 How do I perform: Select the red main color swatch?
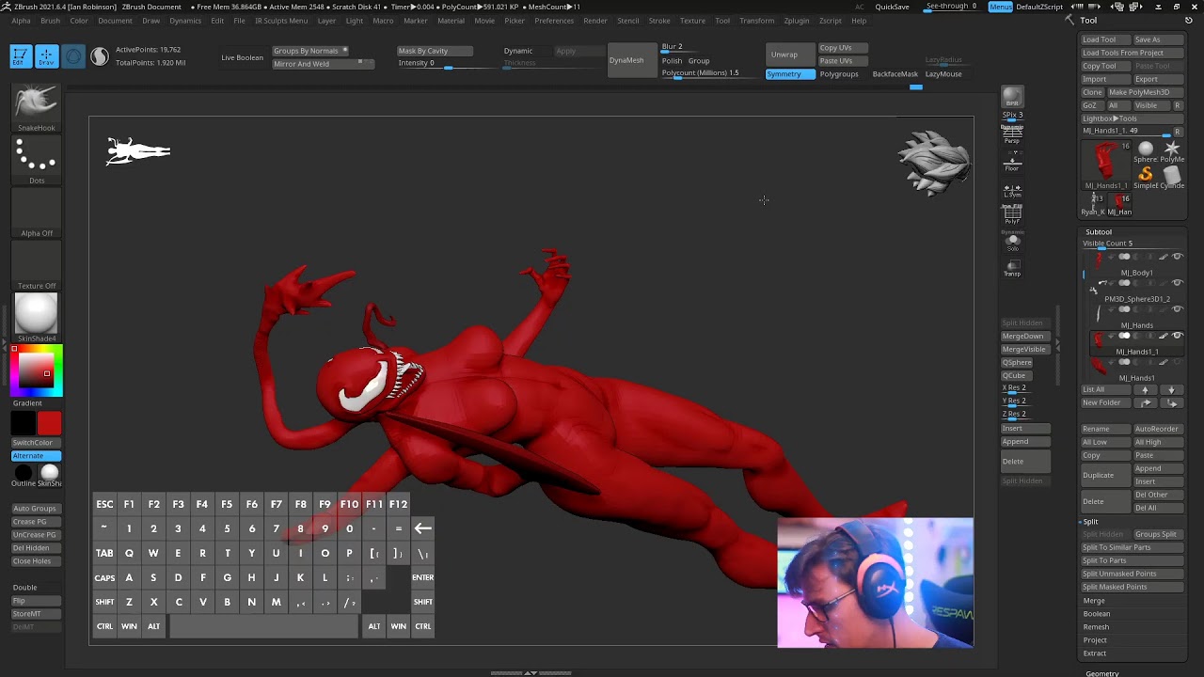click(50, 424)
